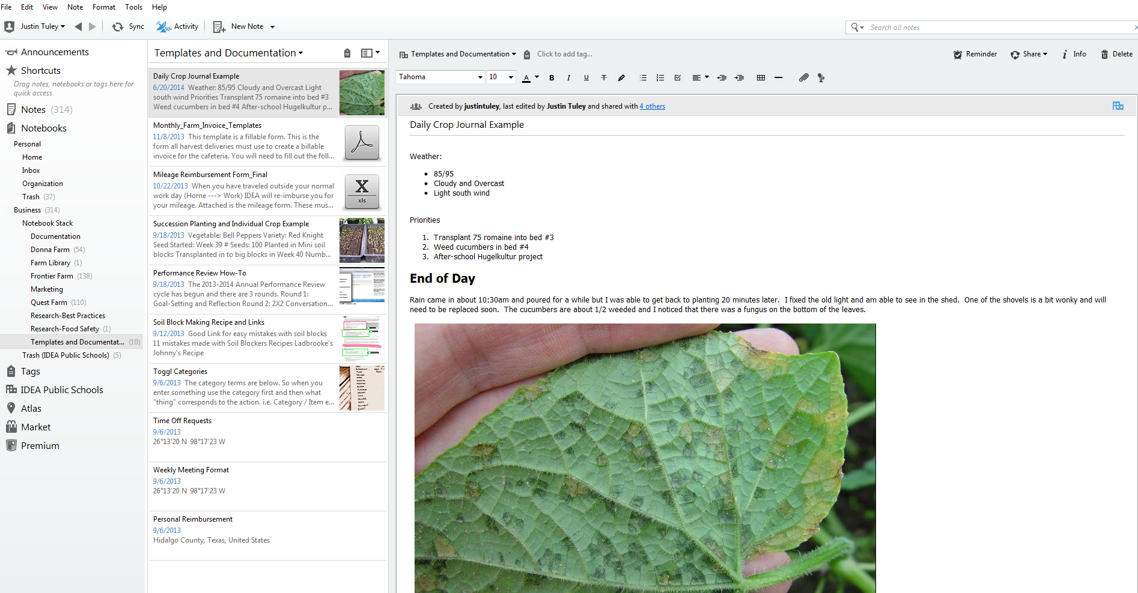Go forward with the right arrow

coord(92,26)
